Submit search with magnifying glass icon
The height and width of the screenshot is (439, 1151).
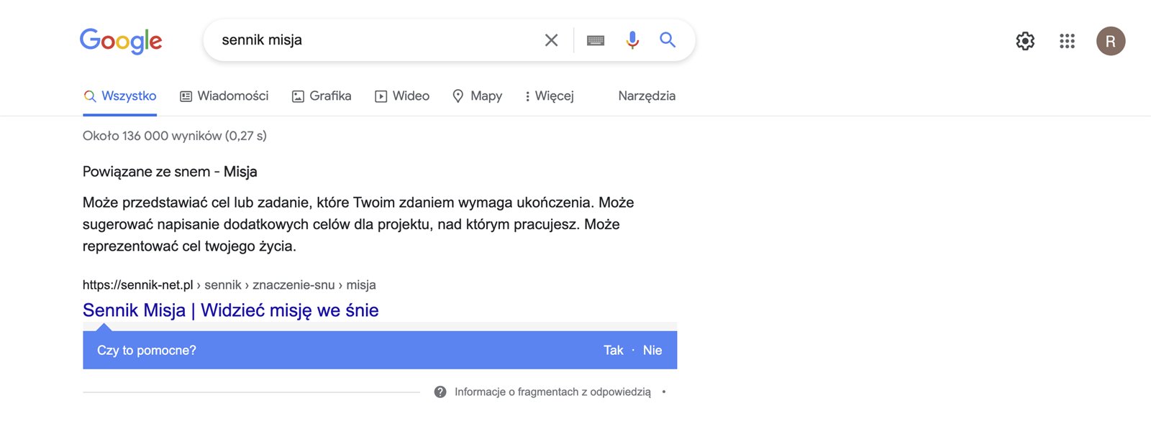[668, 40]
